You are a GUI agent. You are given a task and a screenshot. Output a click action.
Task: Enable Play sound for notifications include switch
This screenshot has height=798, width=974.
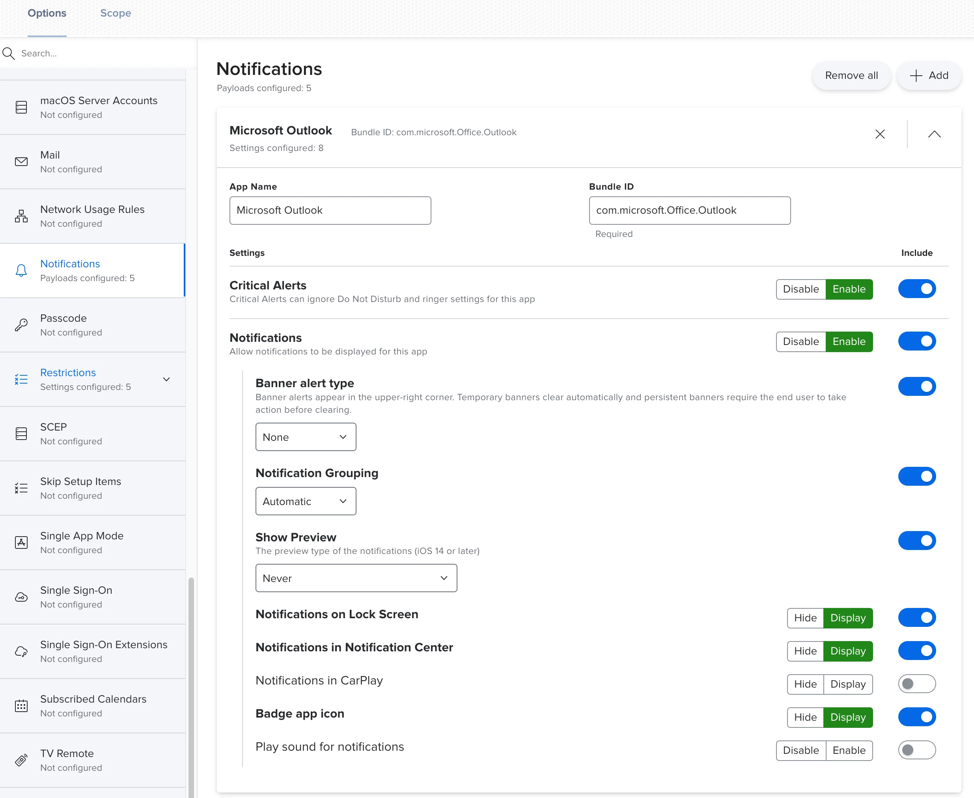tap(916, 750)
